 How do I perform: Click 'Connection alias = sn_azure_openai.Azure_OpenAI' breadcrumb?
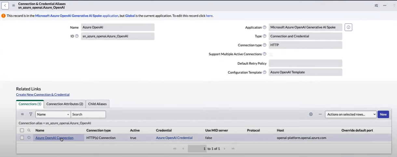tap(55, 123)
